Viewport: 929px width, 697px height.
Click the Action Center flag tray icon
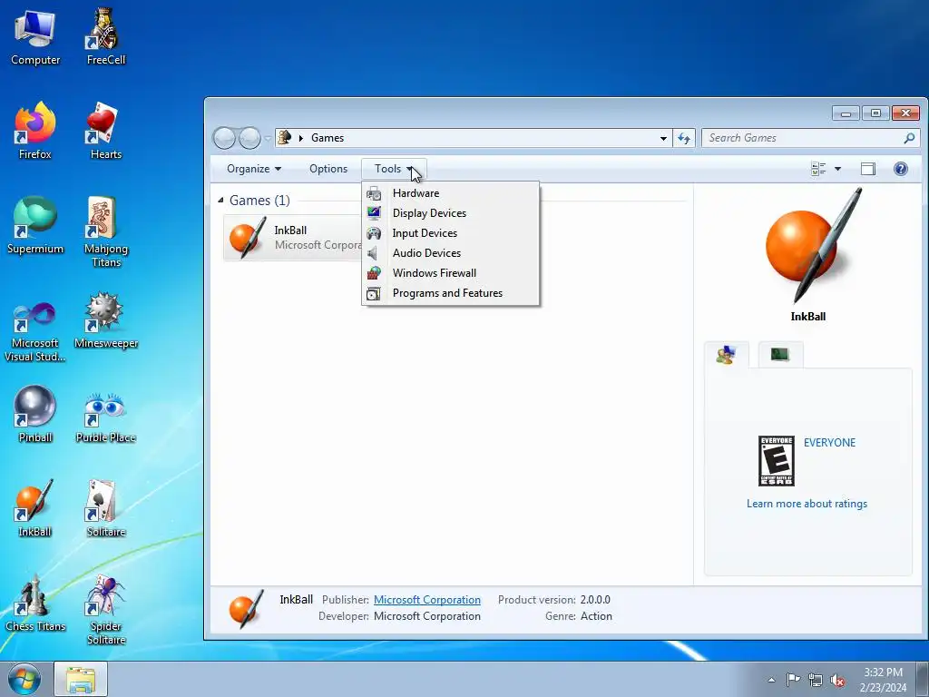[x=793, y=680]
